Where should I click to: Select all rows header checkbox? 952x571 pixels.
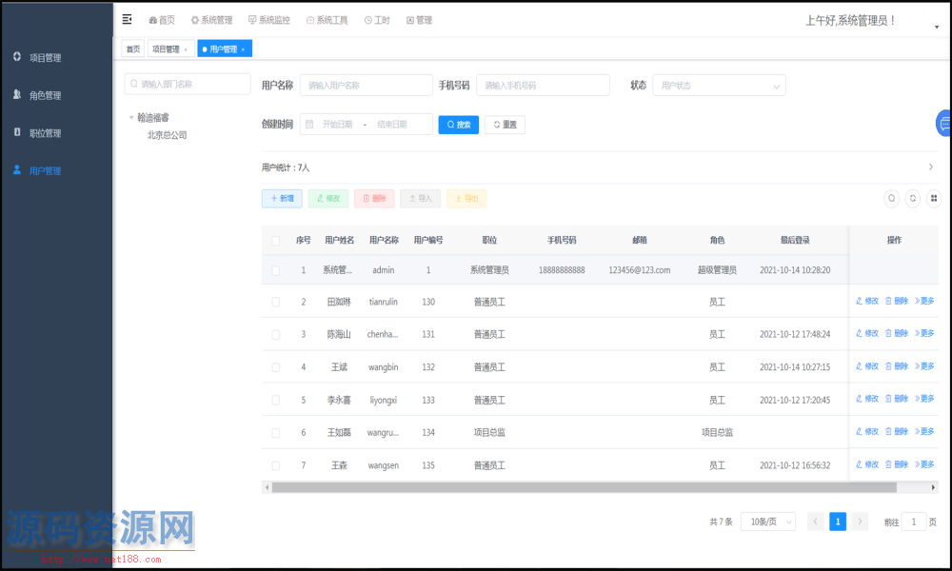[276, 241]
